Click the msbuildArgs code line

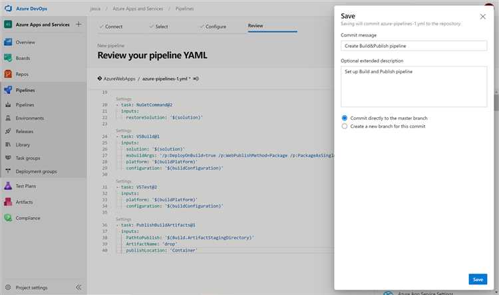[x=230, y=155]
